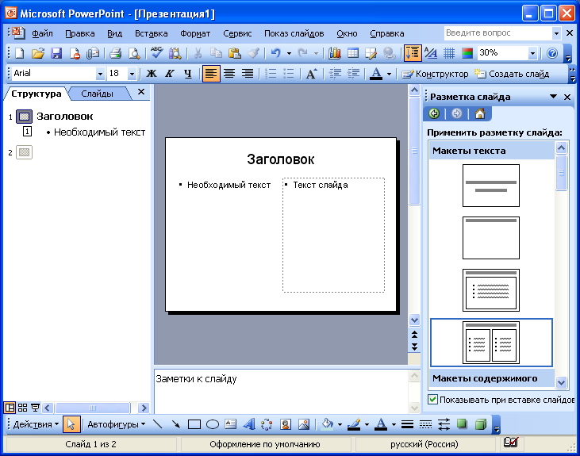Create a new presentation with toolbar icon
This screenshot has height=456, width=580.
[20, 54]
